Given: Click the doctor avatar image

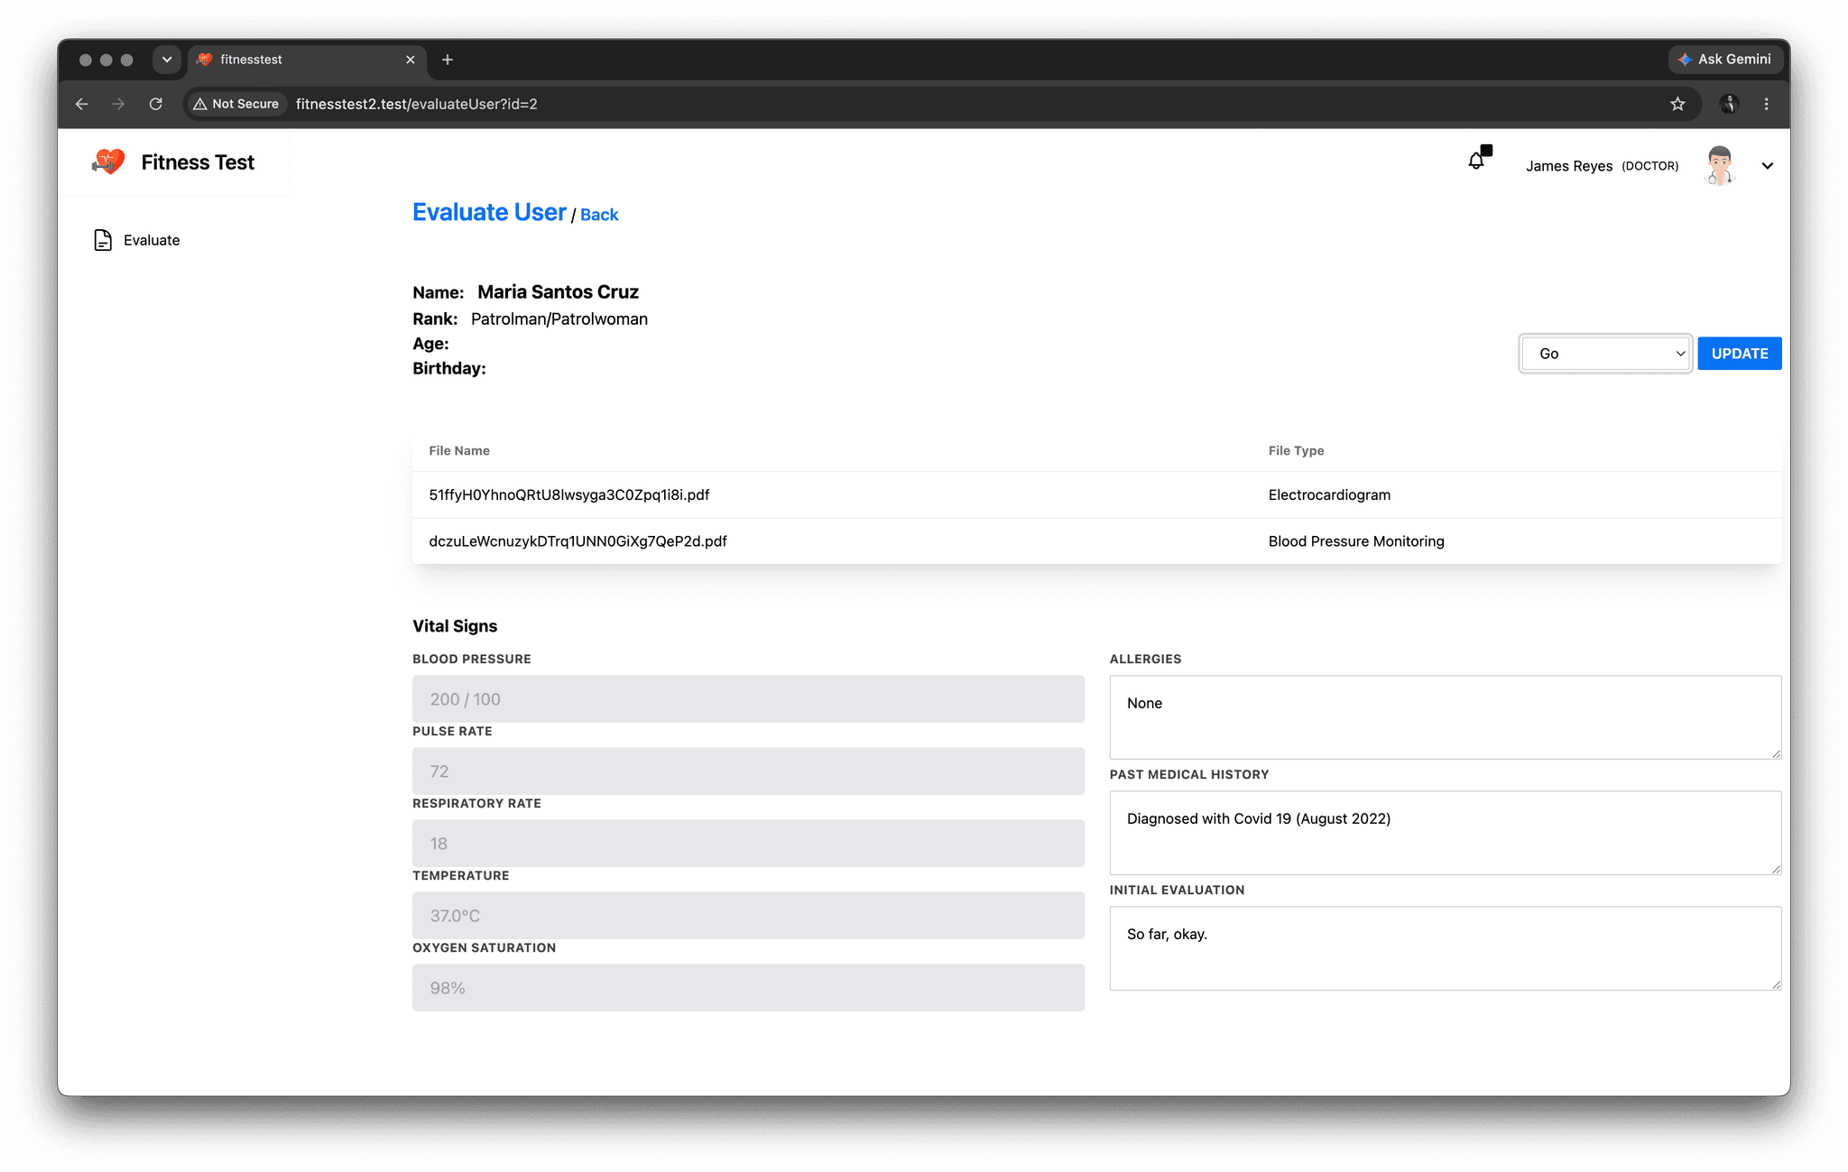Looking at the screenshot, I should 1720,165.
